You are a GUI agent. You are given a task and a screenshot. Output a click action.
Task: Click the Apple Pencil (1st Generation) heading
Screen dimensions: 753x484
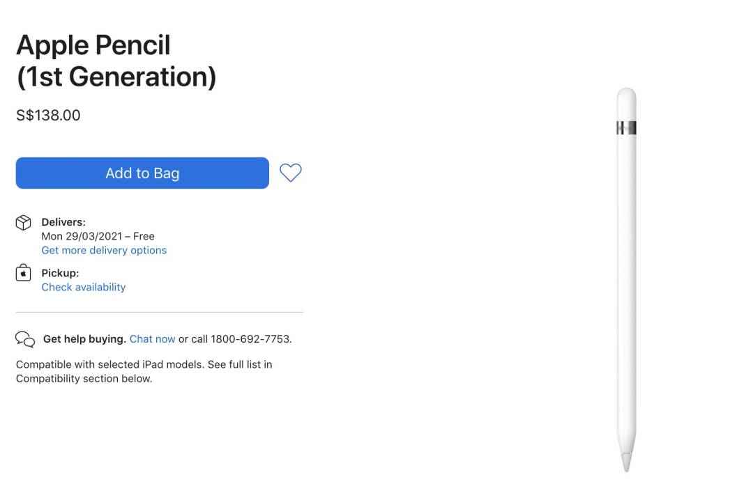pyautogui.click(x=116, y=61)
